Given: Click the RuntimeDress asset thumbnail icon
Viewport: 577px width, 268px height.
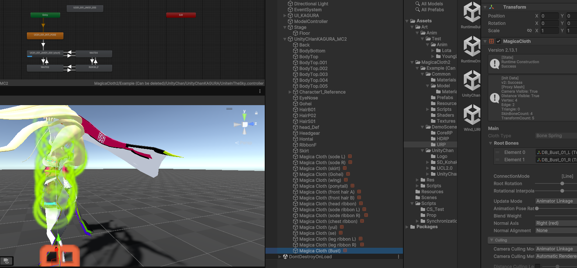Looking at the screenshot, I should click(x=472, y=46).
